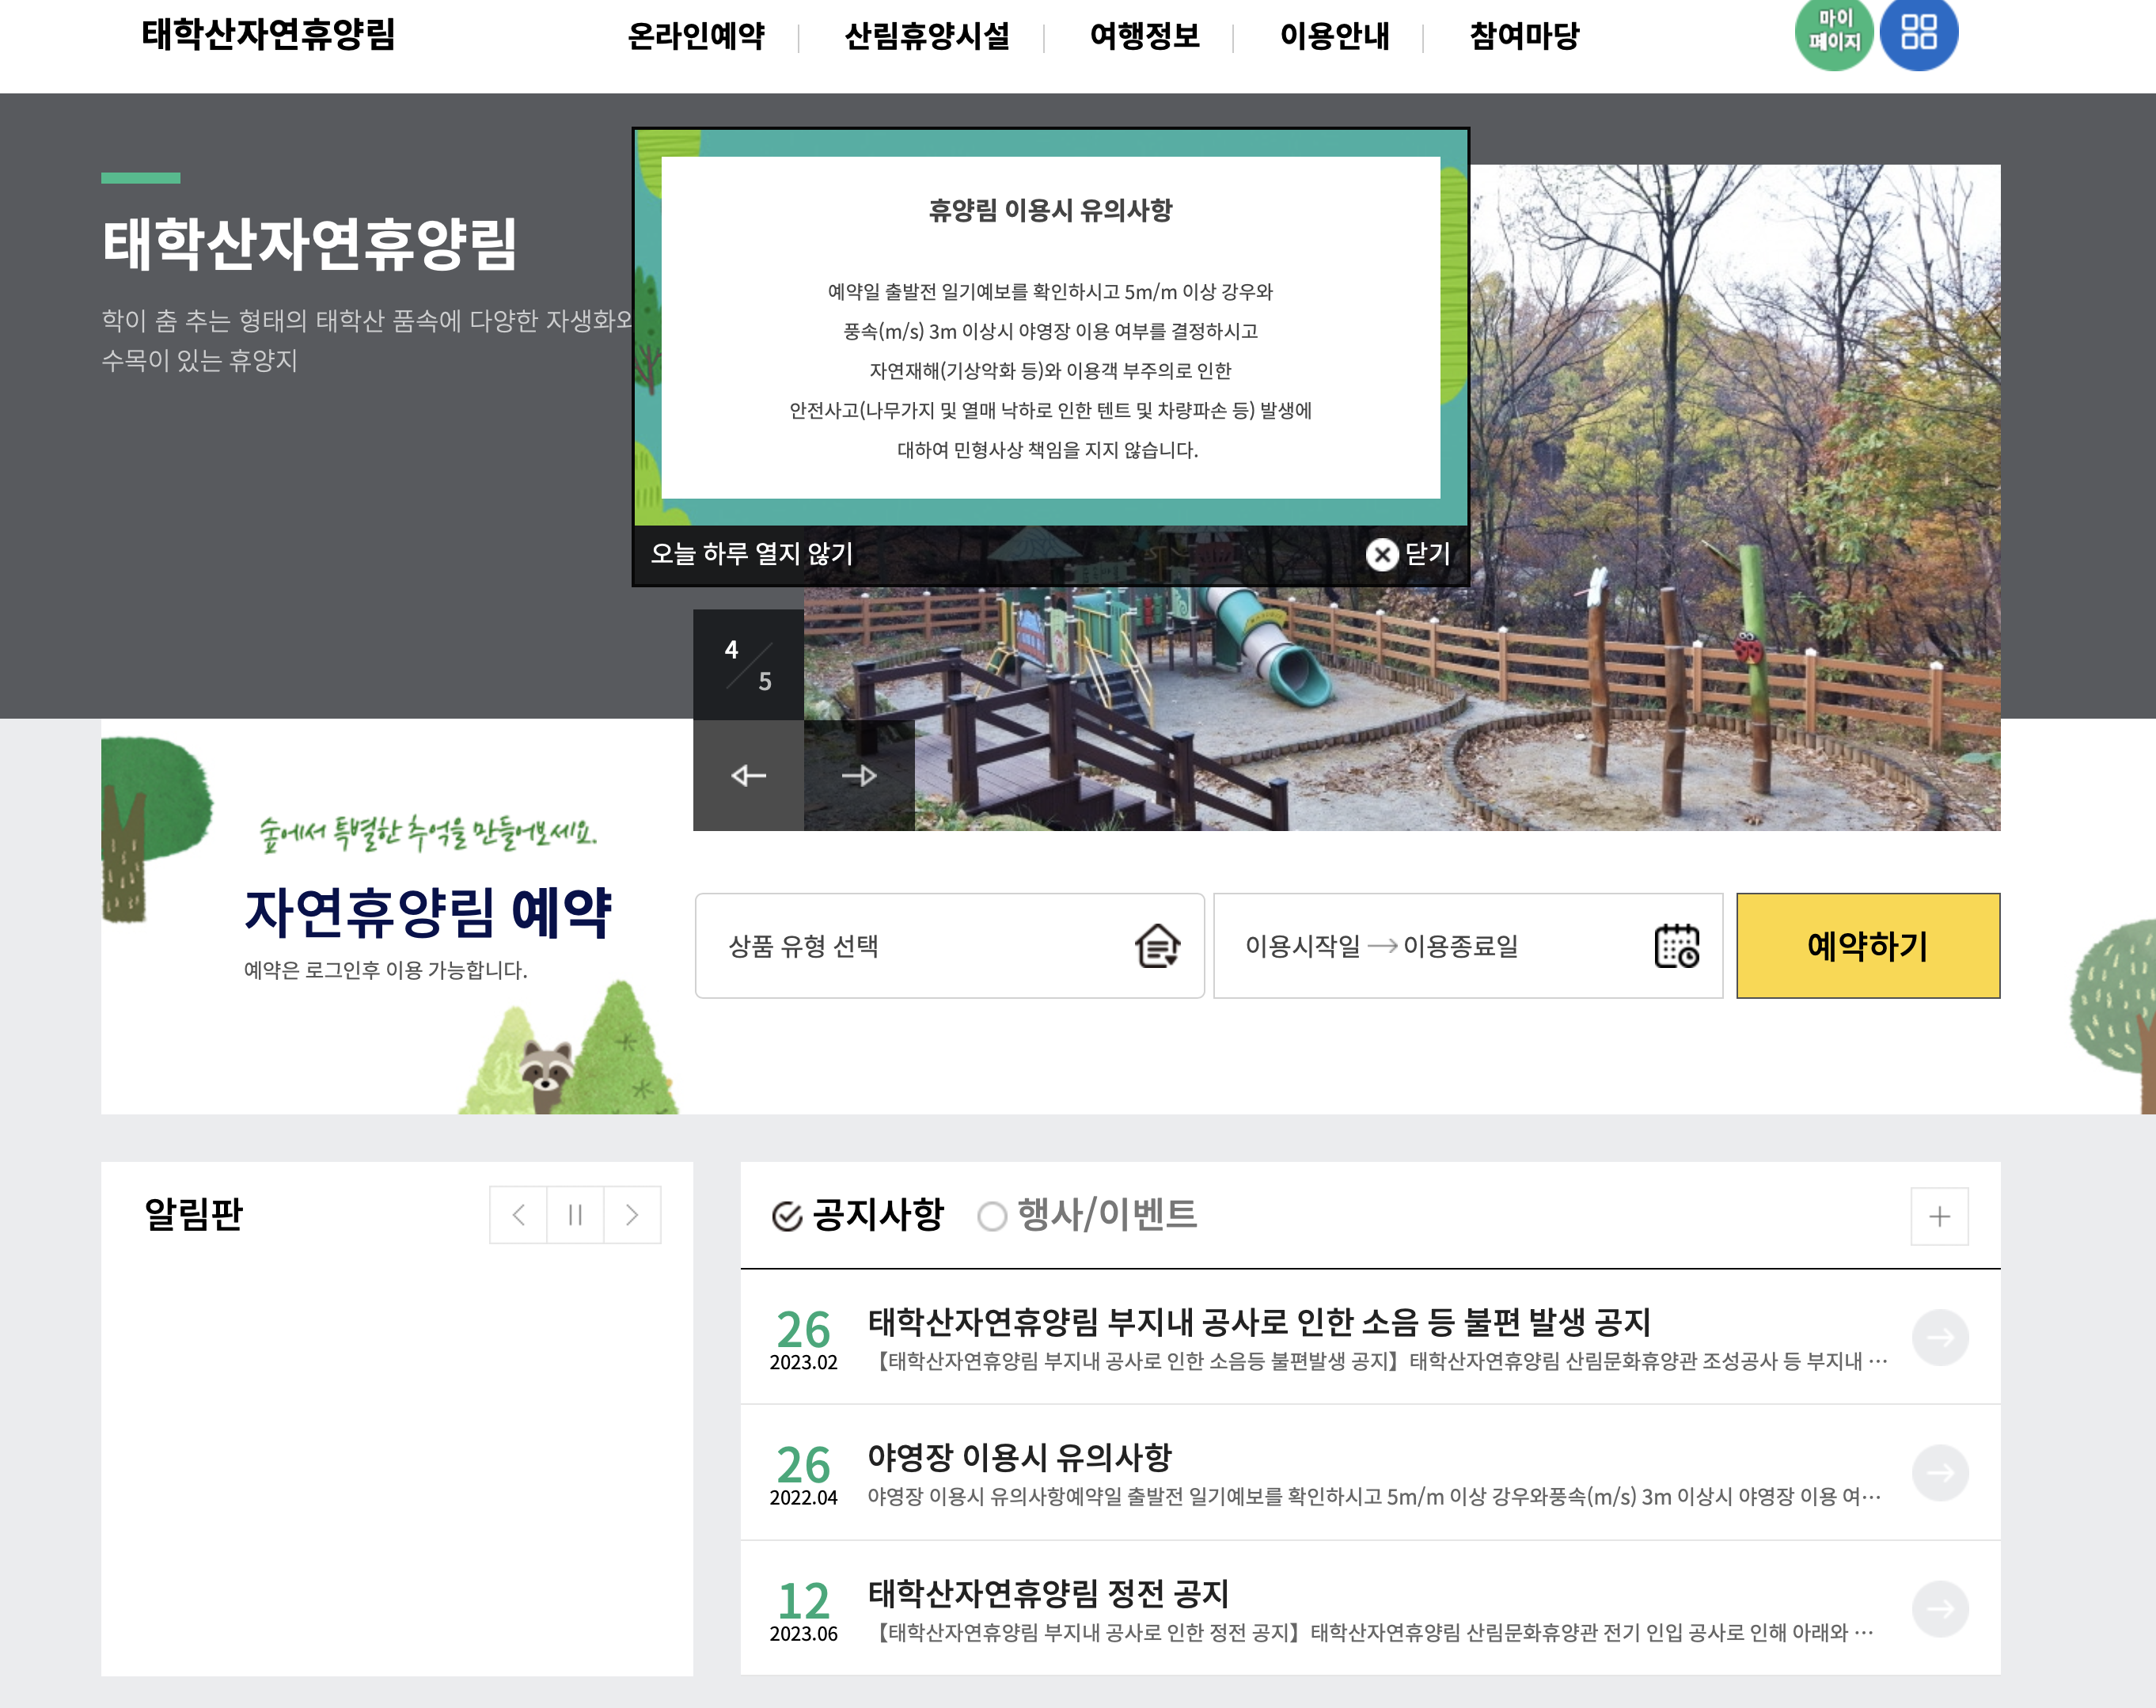Viewport: 2156px width, 1708px height.
Task: Click the close icon on the popup notice
Action: tap(1383, 556)
